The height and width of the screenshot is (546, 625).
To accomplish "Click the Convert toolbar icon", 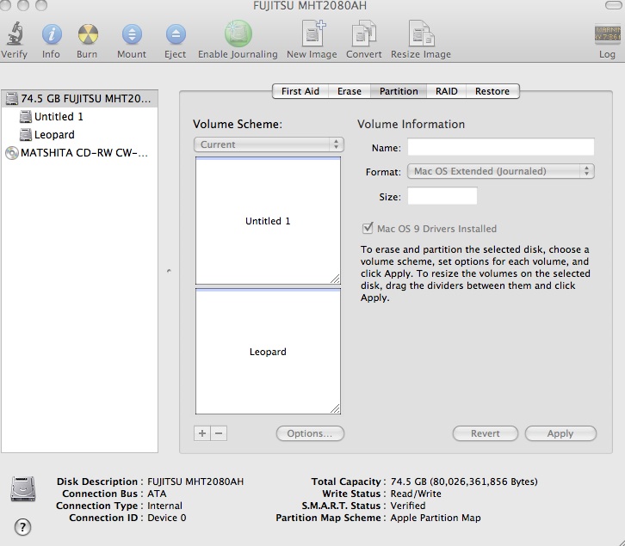I will point(364,34).
